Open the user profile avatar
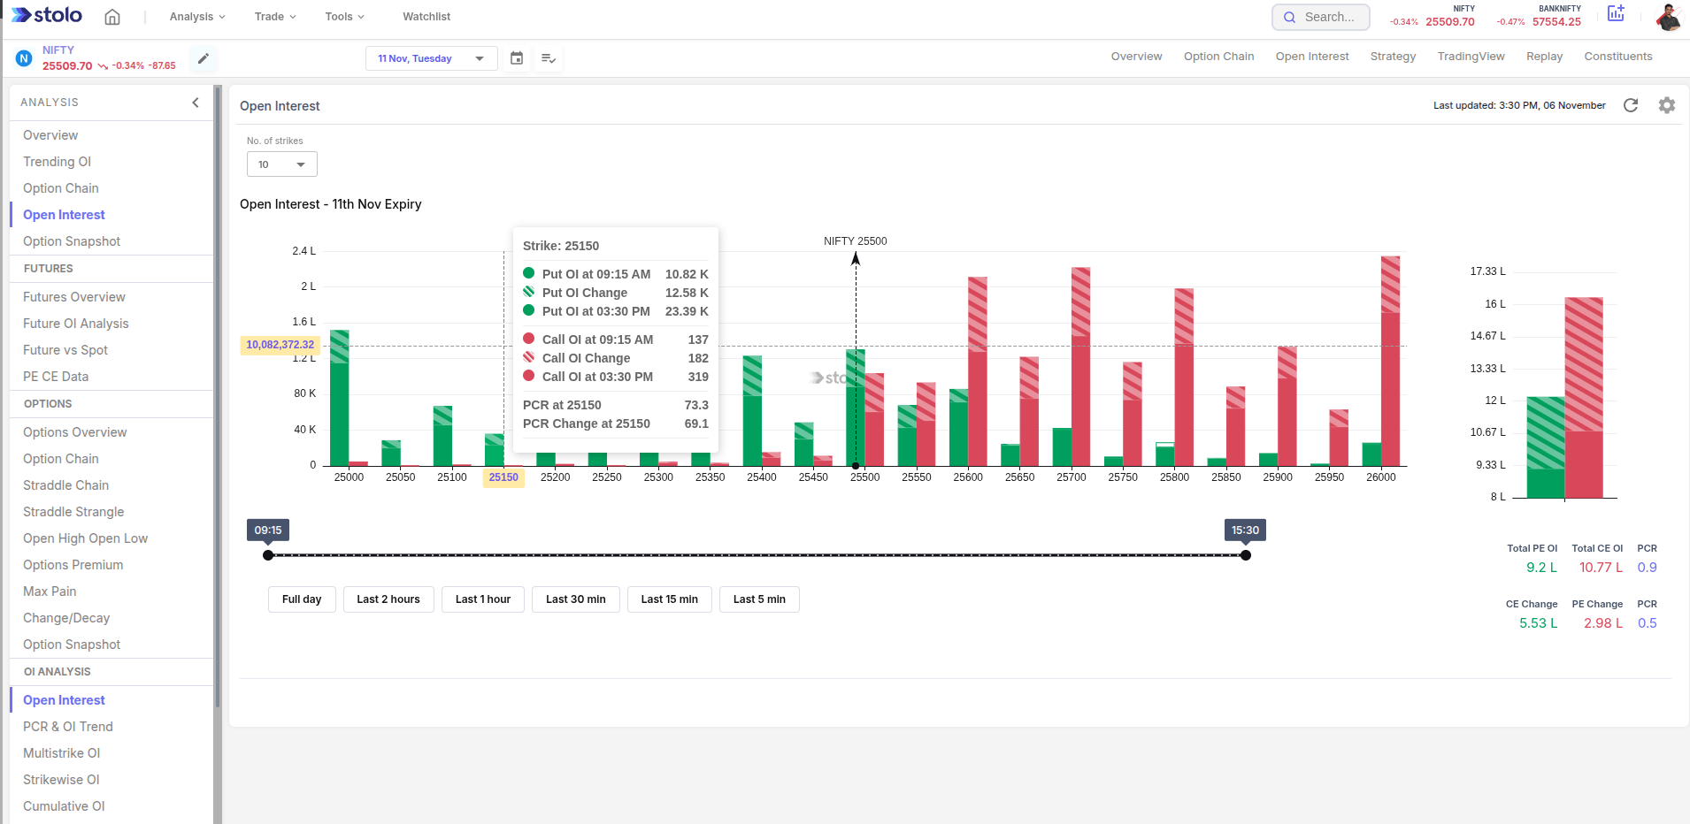1690x824 pixels. coord(1668,17)
